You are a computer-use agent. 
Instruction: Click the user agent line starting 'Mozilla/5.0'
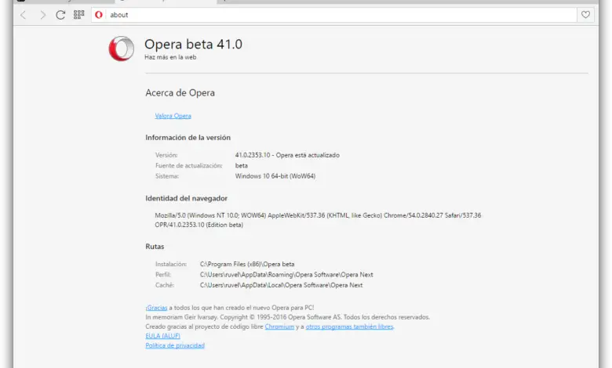click(318, 215)
